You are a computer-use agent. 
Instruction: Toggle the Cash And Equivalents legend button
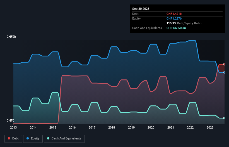64,139
